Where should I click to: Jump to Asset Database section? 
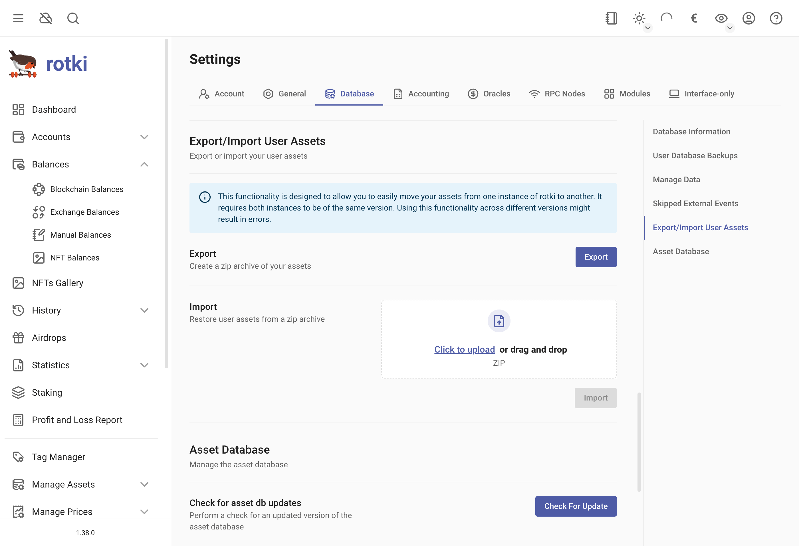681,252
